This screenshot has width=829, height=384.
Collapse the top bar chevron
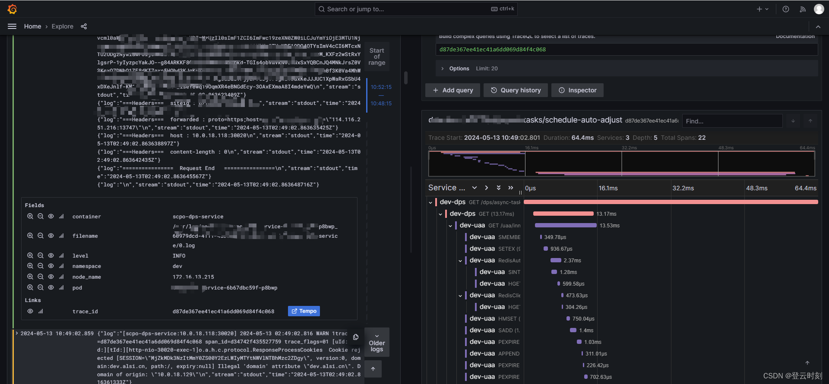(x=818, y=27)
